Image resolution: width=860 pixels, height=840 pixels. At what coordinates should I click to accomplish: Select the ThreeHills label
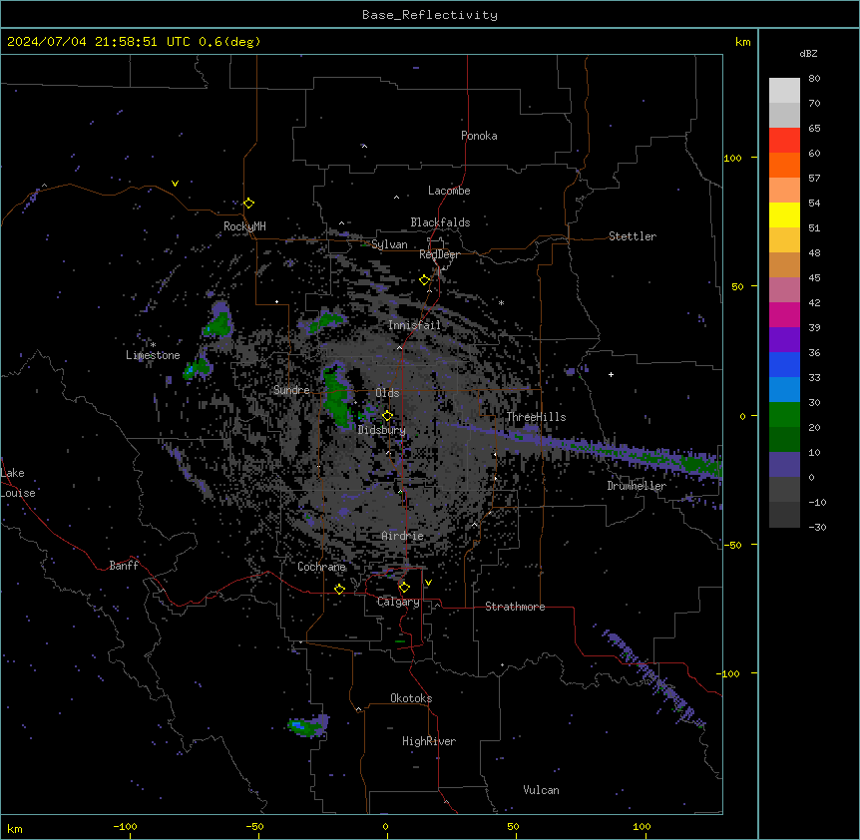coord(536,417)
